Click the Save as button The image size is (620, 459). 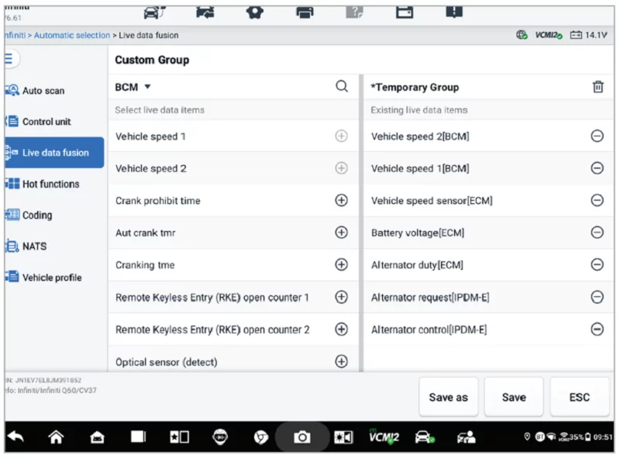coord(448,397)
